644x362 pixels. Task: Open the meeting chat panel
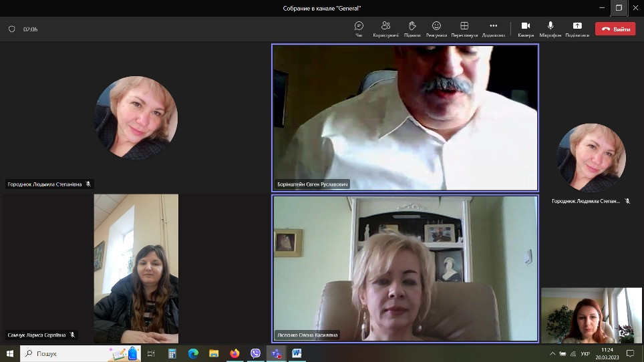(359, 28)
